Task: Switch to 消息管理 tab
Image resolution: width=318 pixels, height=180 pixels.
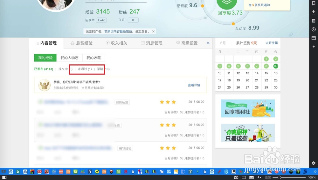Action: pyautogui.click(x=151, y=43)
